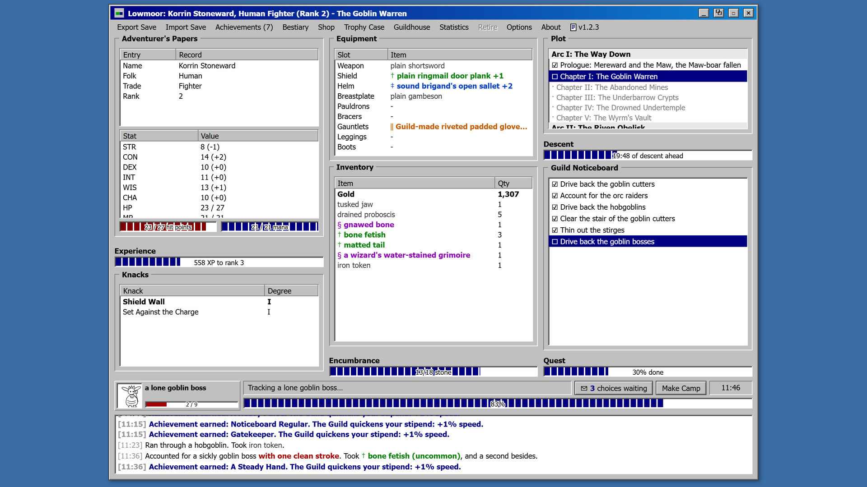Click the Lowmoor app icon in title bar
The width and height of the screenshot is (867, 487).
coord(119,13)
